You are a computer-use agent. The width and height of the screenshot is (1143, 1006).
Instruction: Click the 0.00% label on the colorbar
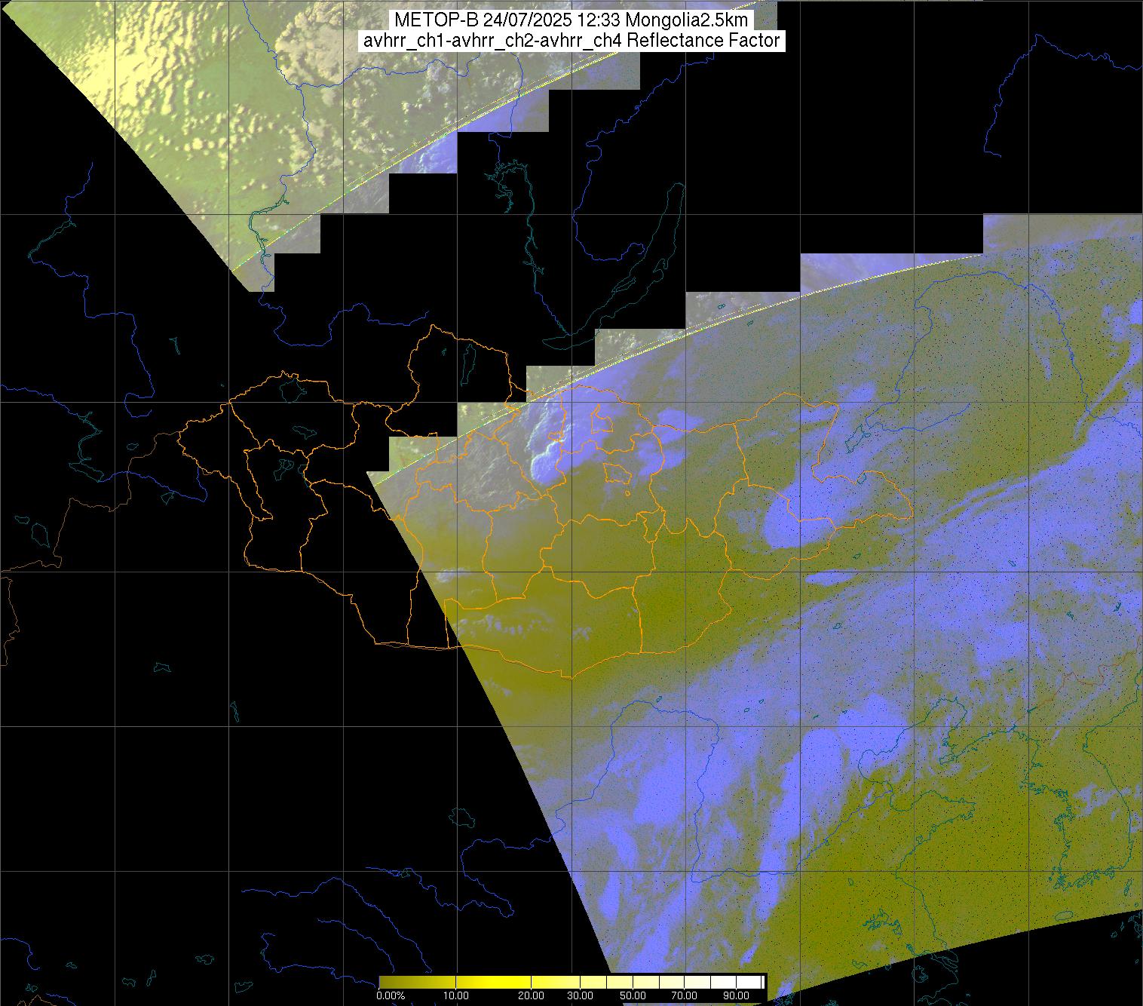(x=391, y=996)
